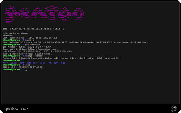Click the 'This is MyGentoo.' greeting line
Screen dimensions: 181x113
(x=33, y=29)
